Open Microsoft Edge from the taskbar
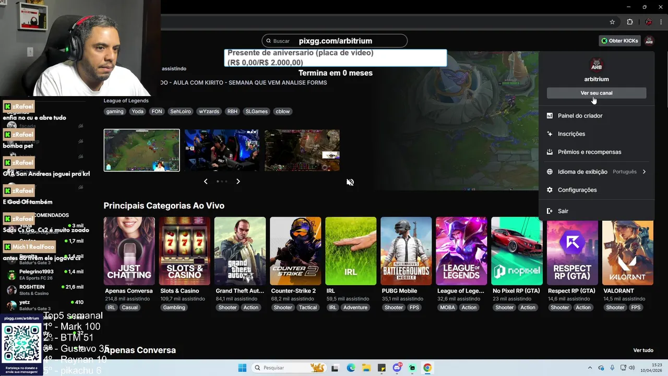Viewport: 668px width, 376px height. [x=350, y=368]
